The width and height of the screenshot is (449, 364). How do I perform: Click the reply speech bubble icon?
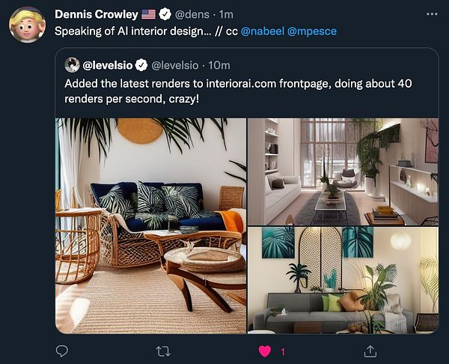[61, 351]
